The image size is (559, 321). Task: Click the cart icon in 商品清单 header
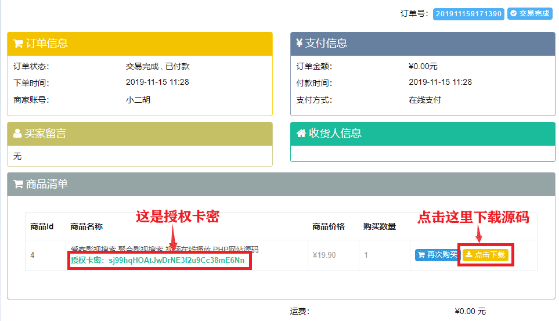(x=18, y=185)
